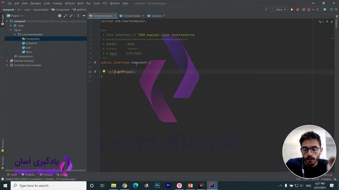The width and height of the screenshot is (339, 190).
Task: Open inspections widget warning count
Action: tap(322, 22)
